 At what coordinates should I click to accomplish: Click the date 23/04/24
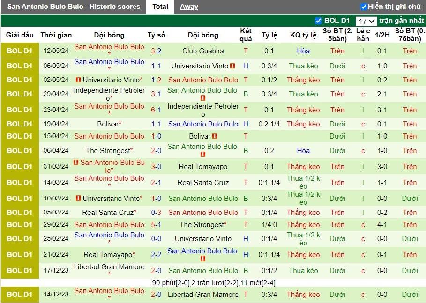coord(56,110)
